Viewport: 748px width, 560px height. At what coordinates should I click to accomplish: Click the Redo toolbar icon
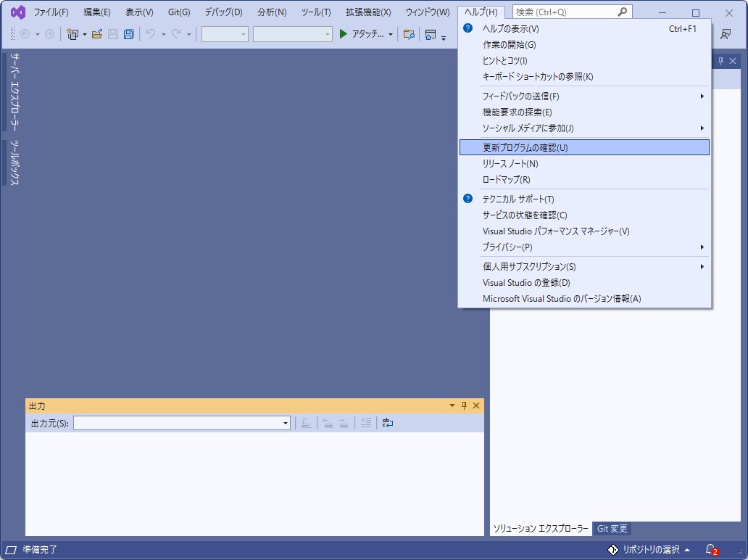click(x=176, y=33)
